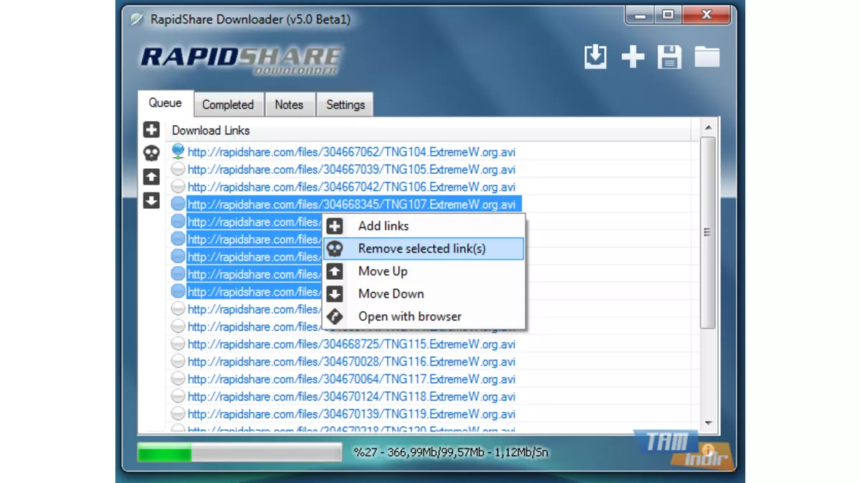Click the save (disk) icon in the toolbar

(670, 57)
